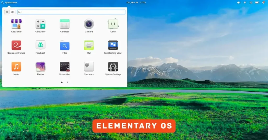This screenshot has height=140, width=268.
Task: Open the date and time indicator
Action: pos(136,2)
